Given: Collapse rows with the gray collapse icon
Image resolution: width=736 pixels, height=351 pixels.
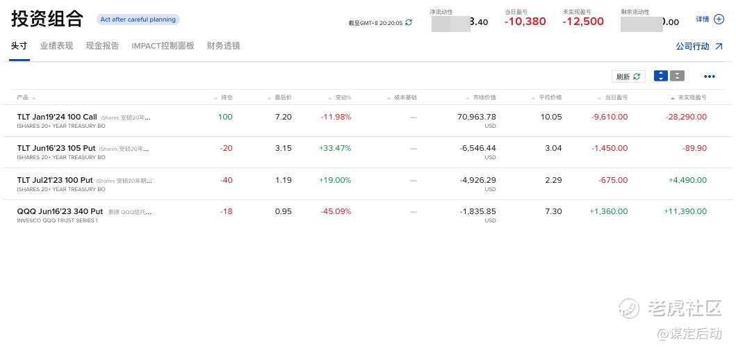Looking at the screenshot, I should (x=677, y=76).
